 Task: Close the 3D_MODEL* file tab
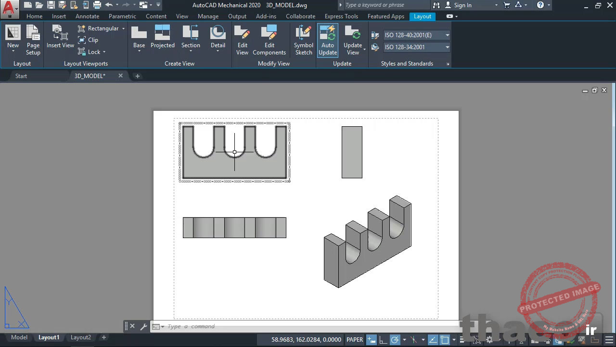(120, 76)
